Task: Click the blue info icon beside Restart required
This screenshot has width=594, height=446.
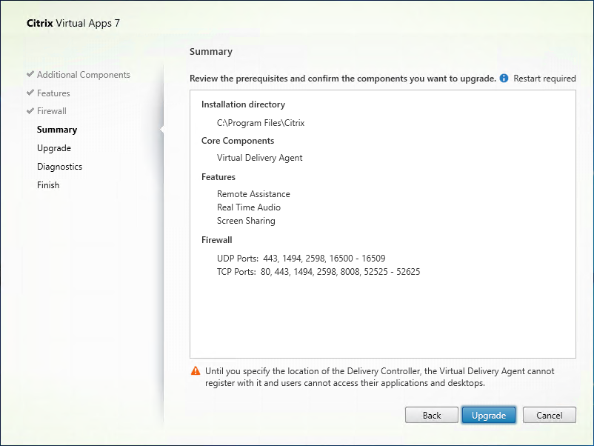Action: coord(504,79)
